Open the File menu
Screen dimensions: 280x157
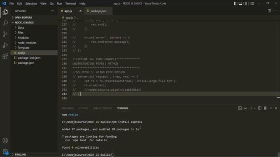11,3
